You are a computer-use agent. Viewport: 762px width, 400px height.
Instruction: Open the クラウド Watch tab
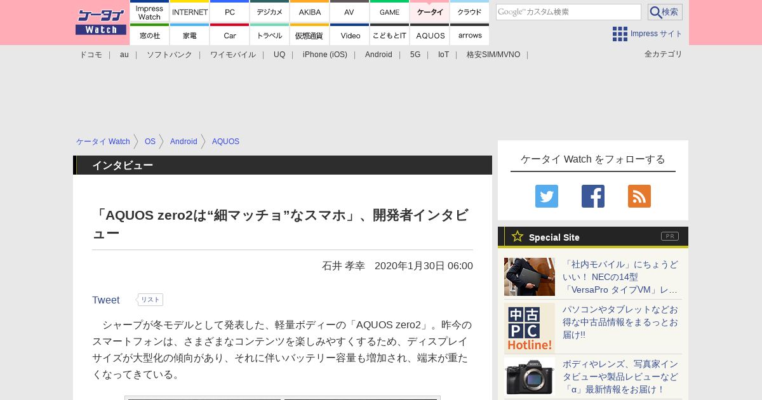[470, 11]
